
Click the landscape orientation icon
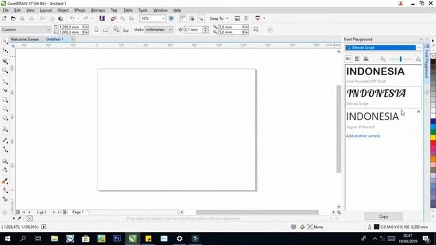coord(106,30)
